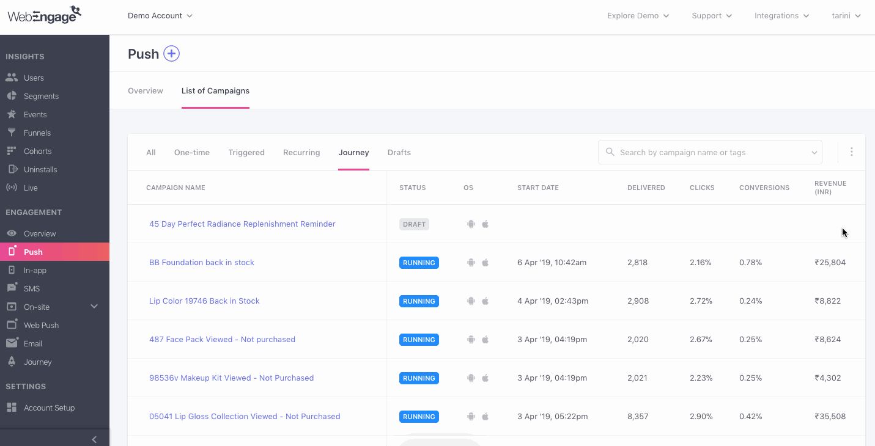Expand On-site submenu chevron
This screenshot has height=446, width=875.
point(94,307)
